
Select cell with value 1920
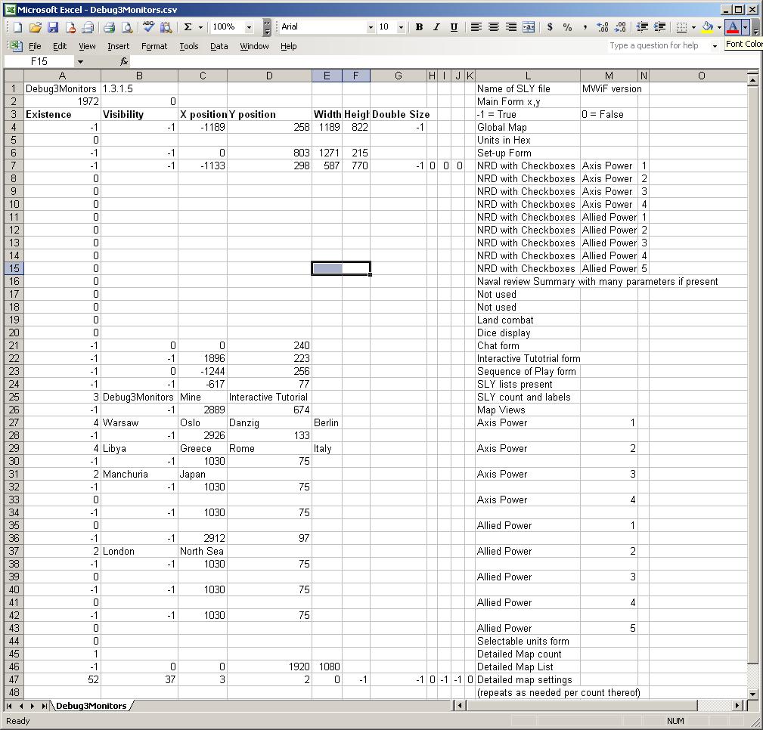[x=269, y=667]
